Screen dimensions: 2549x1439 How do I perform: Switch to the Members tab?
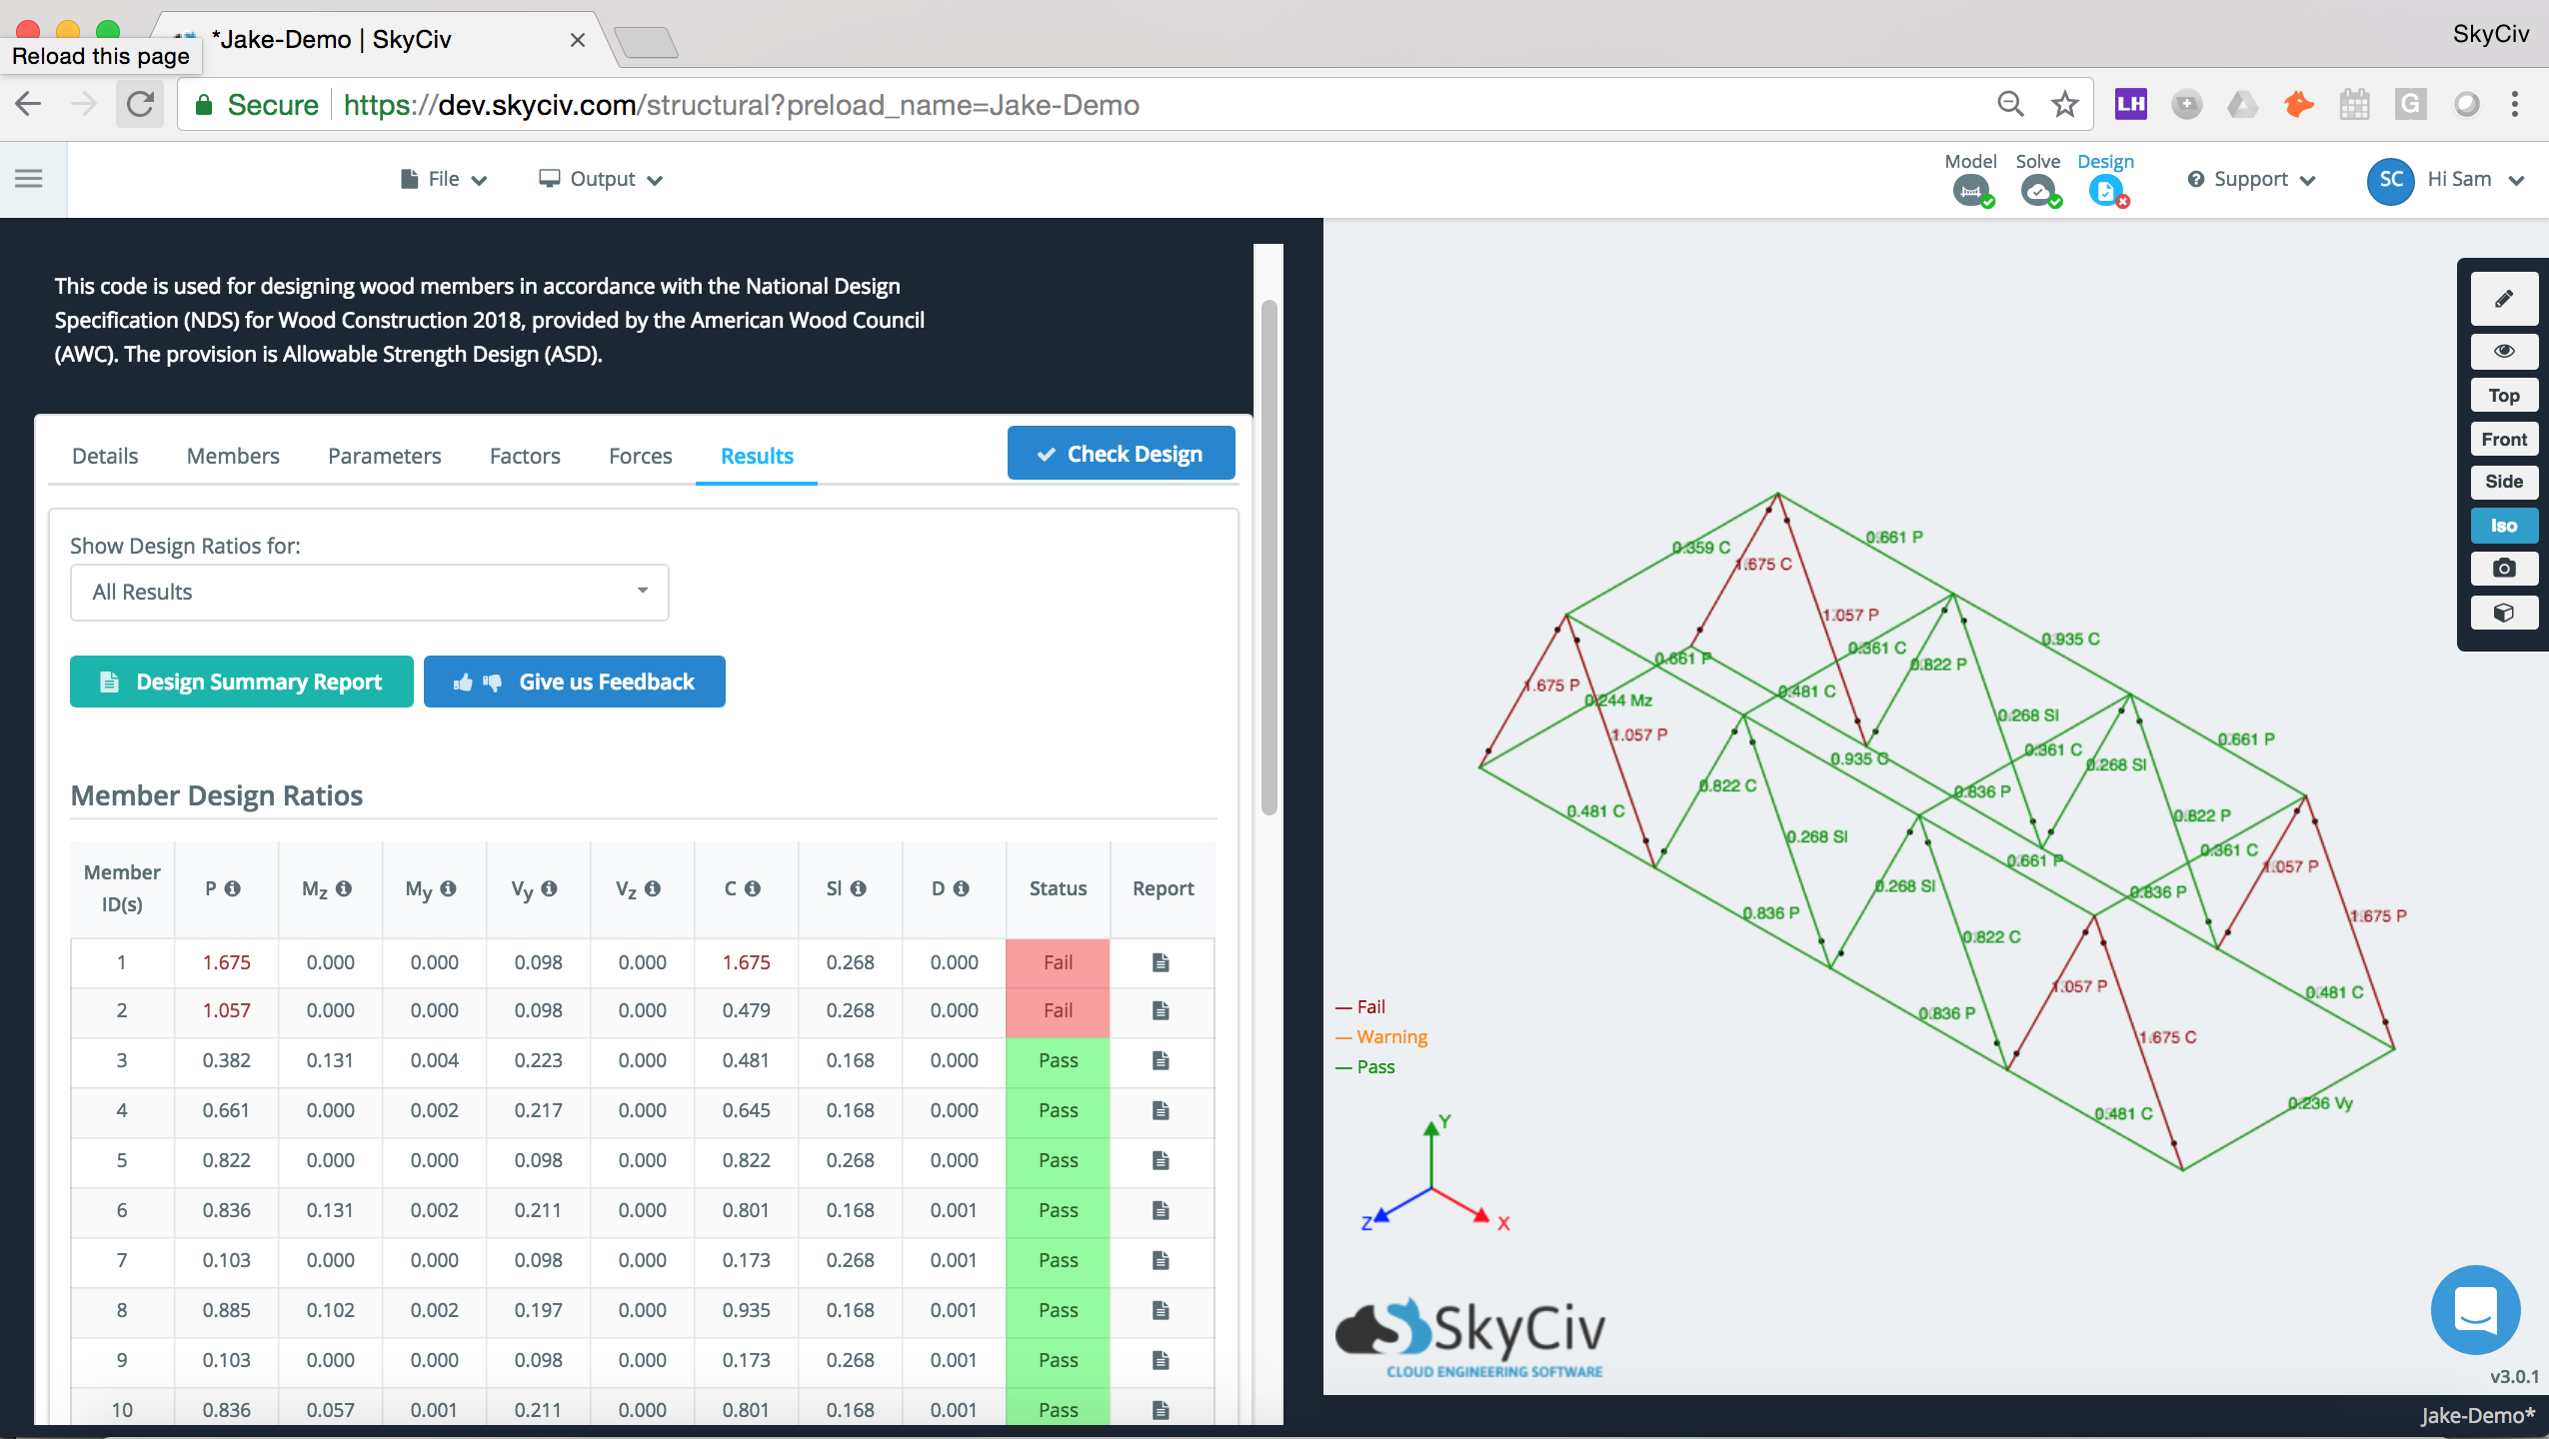click(233, 455)
